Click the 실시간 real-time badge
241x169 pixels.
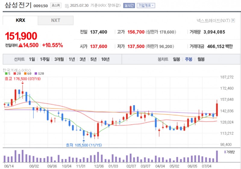click(129, 5)
